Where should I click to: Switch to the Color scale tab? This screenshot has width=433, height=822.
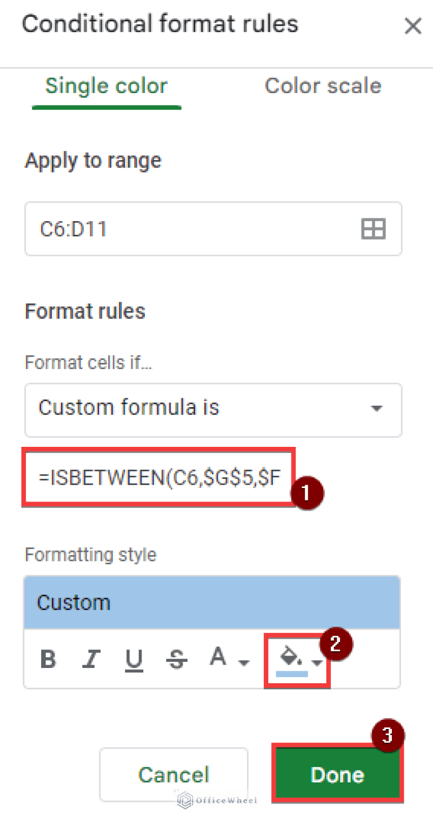(x=322, y=85)
